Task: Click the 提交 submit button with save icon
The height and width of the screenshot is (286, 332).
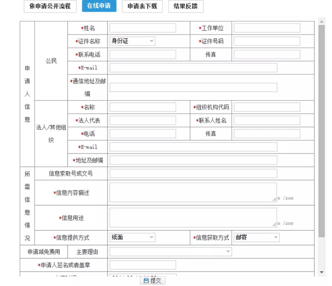Action: pyautogui.click(x=153, y=281)
